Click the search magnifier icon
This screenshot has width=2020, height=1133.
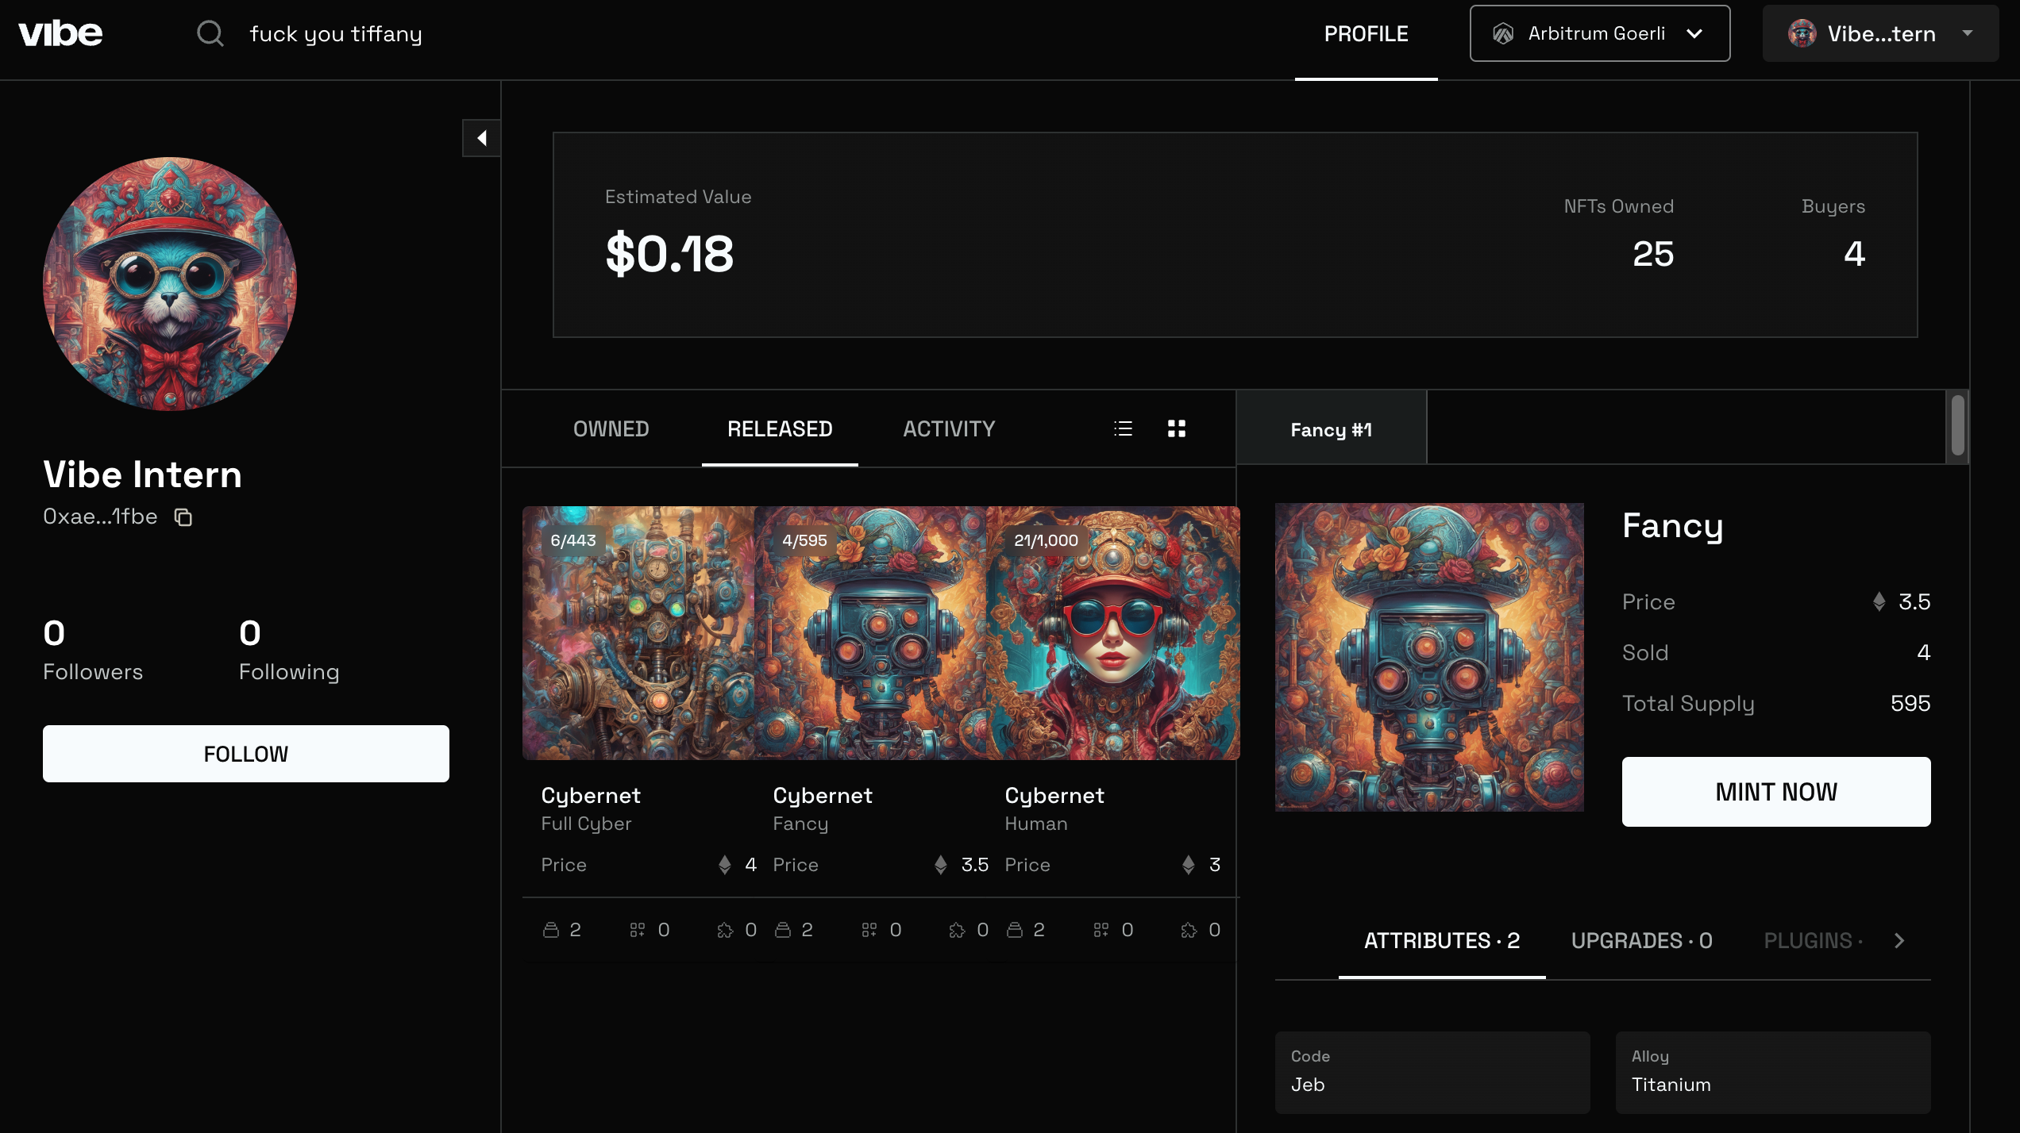click(x=210, y=33)
